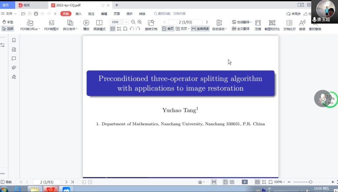
Task: Switch to 单页 single page view
Action: (x=168, y=29)
